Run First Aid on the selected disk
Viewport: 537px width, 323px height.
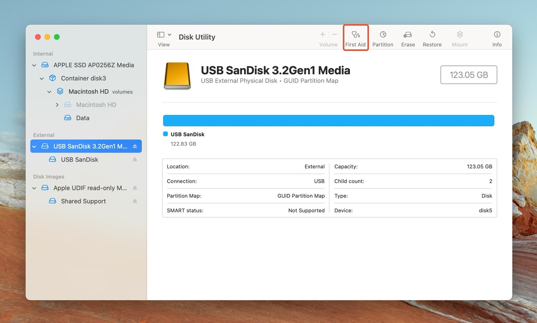(x=355, y=38)
